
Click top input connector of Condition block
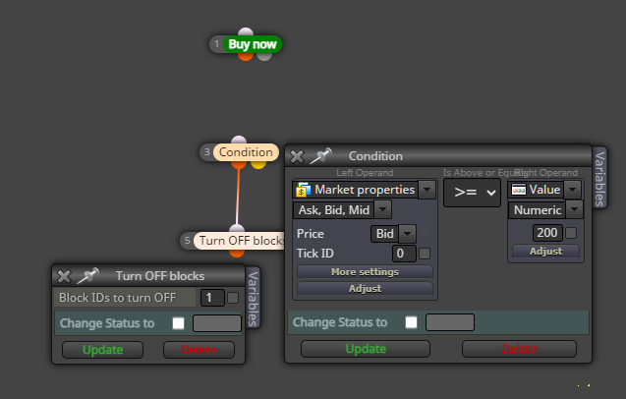click(x=239, y=140)
